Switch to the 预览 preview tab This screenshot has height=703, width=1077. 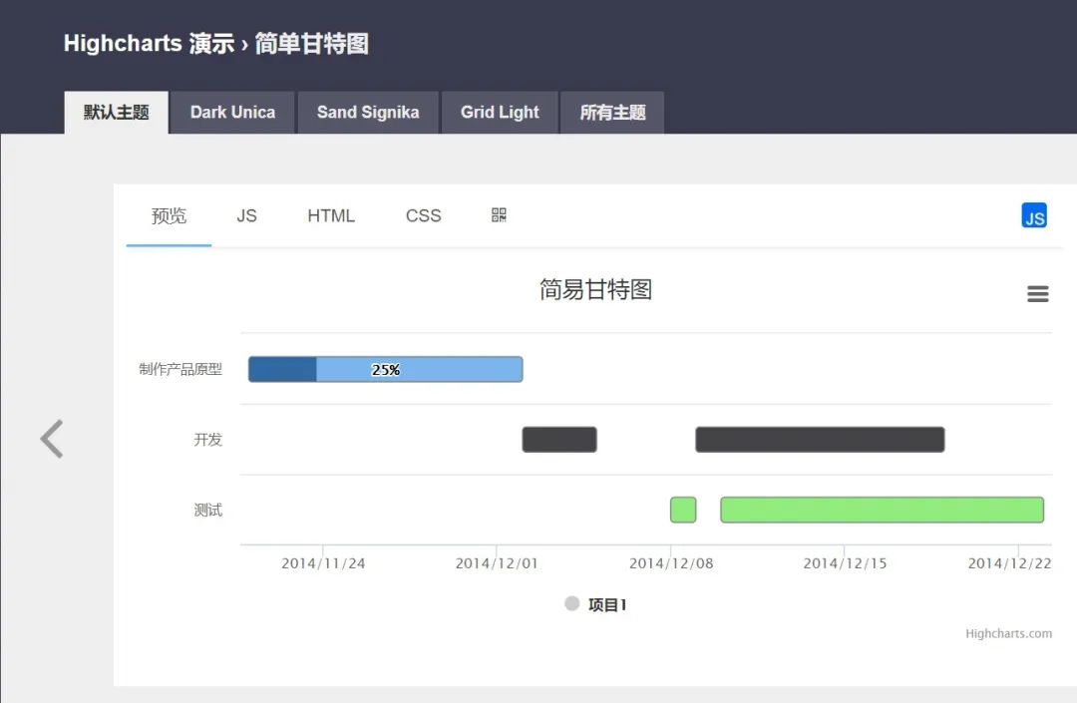169,215
